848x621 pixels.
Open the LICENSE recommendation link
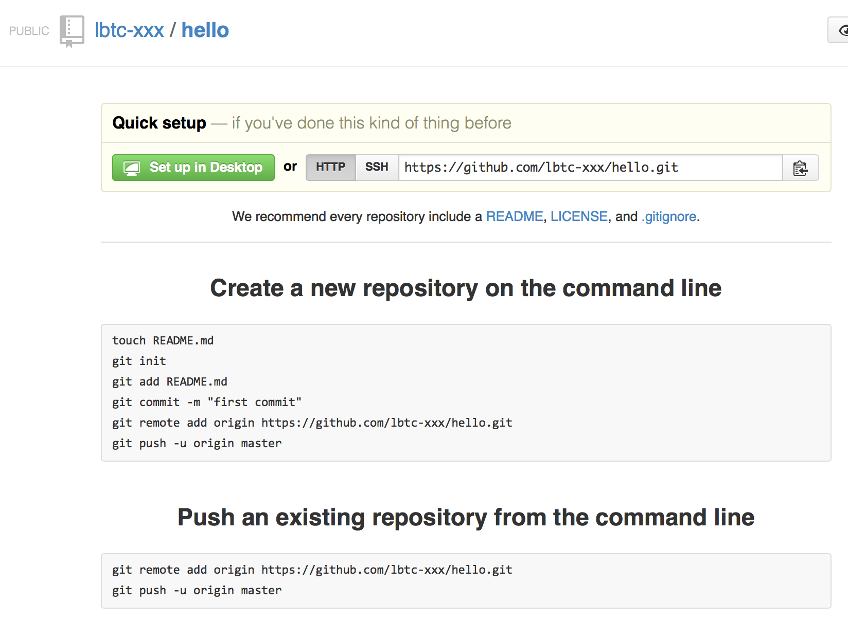pyautogui.click(x=579, y=216)
